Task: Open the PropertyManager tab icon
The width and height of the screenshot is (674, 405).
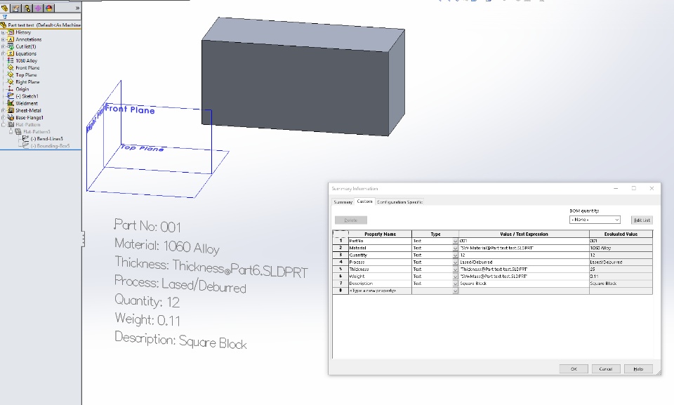Action: tap(16, 8)
